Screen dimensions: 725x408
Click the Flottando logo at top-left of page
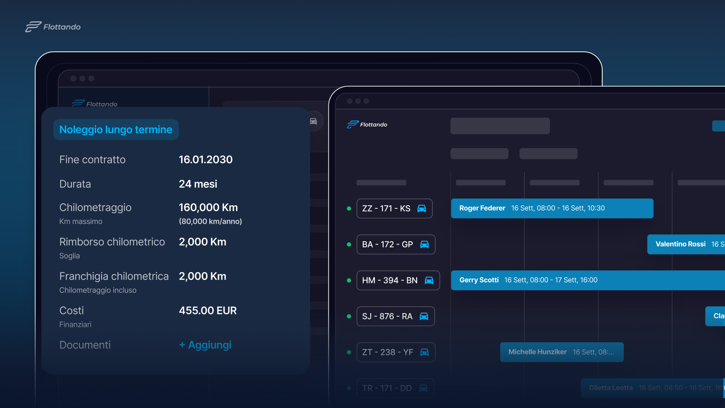[53, 27]
